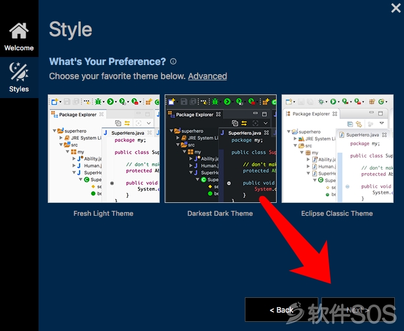Click the Eclipse Classic Theme label
Viewport: 404px width, 331px height.
click(x=337, y=213)
